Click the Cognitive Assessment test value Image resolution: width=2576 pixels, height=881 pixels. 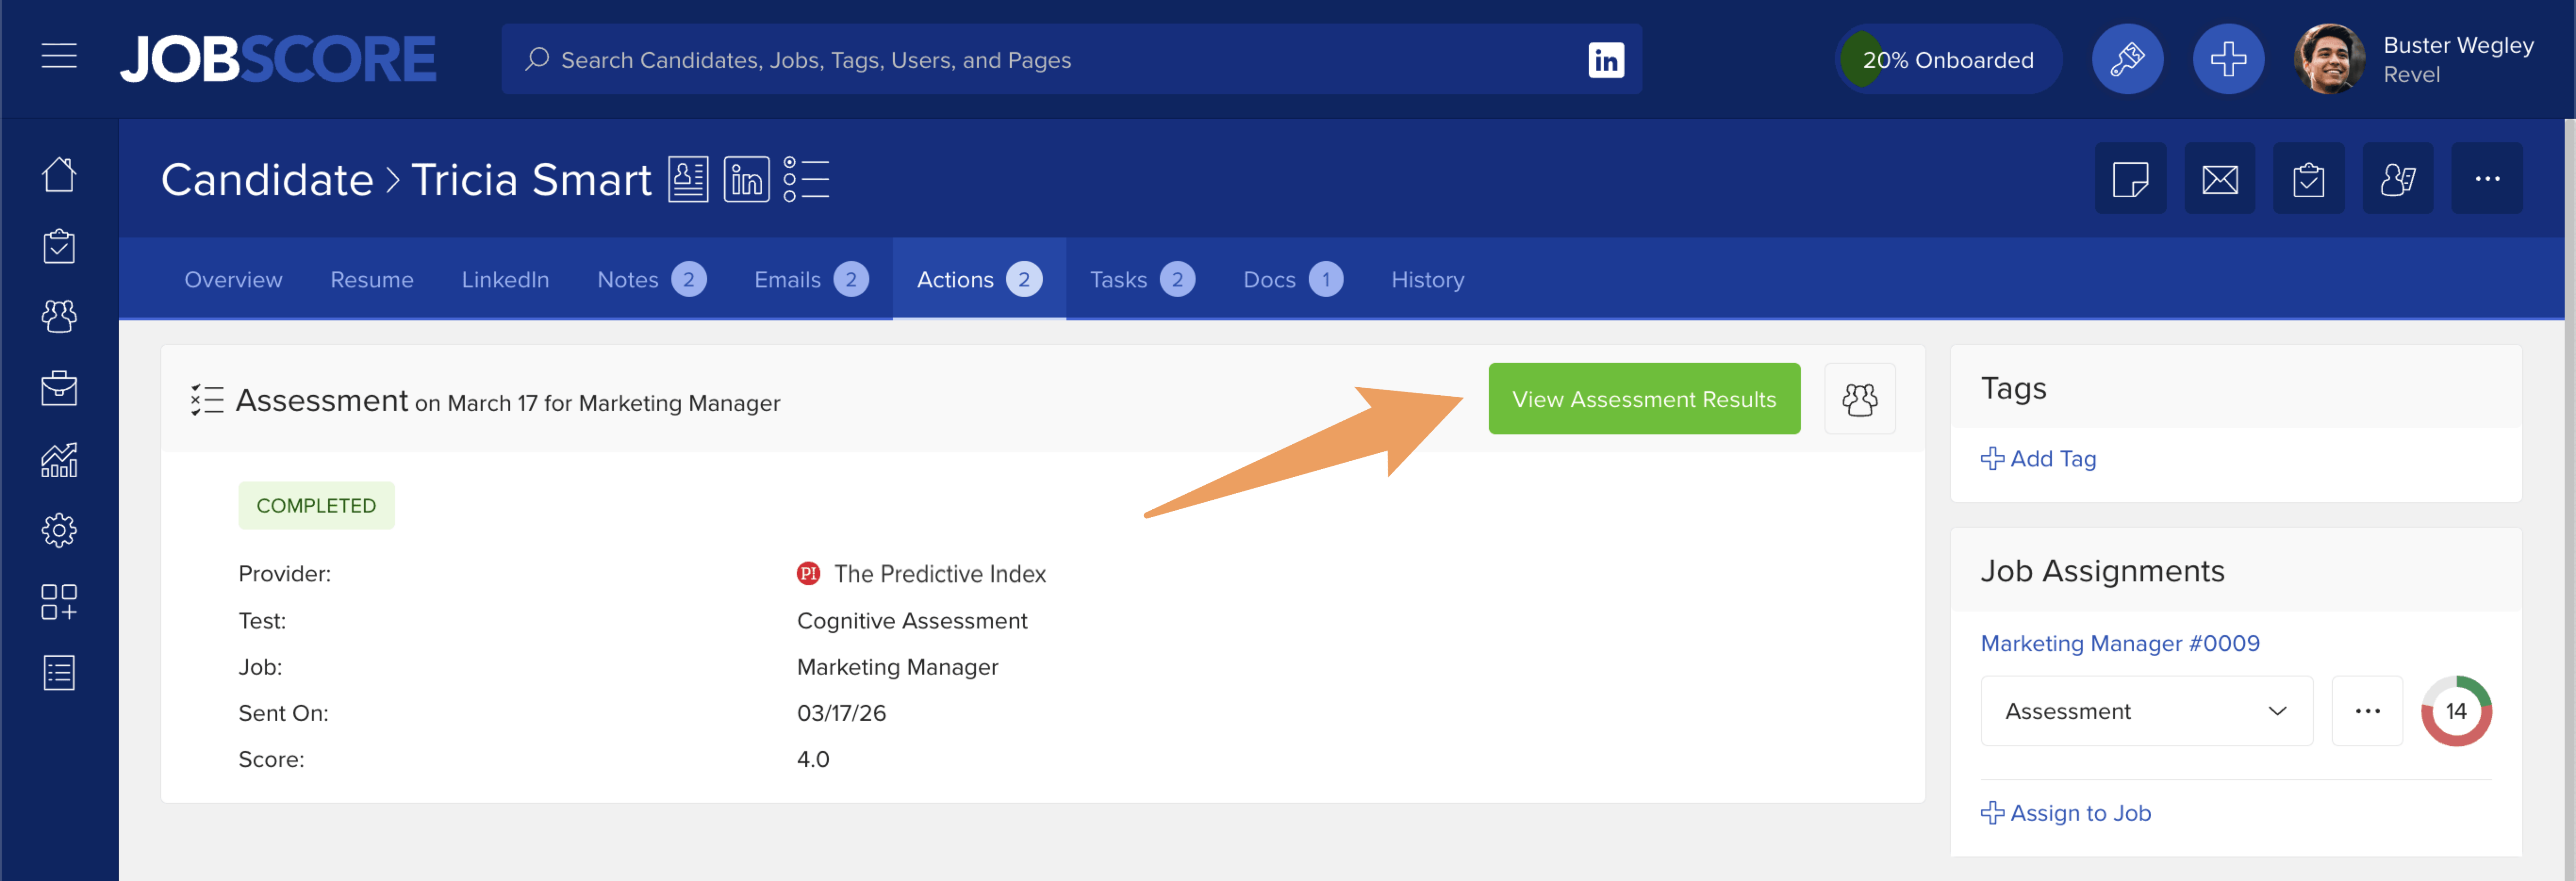[911, 620]
